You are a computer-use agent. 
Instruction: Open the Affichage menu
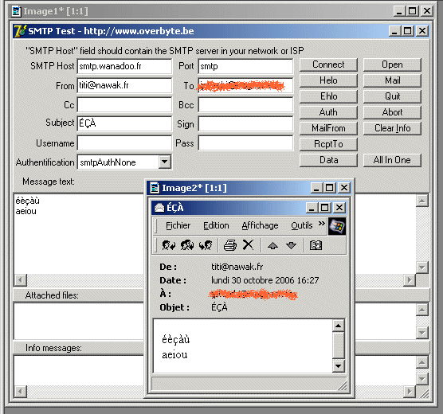[260, 225]
